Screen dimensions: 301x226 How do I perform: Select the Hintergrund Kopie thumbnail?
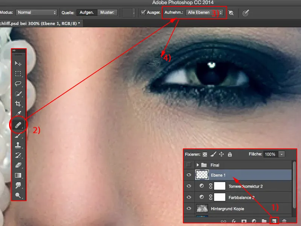click(202, 209)
